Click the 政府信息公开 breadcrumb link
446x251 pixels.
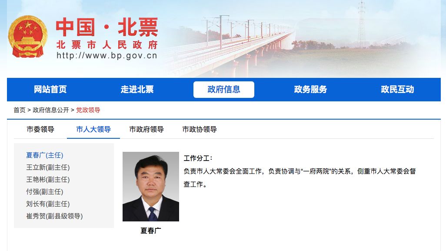click(51, 110)
